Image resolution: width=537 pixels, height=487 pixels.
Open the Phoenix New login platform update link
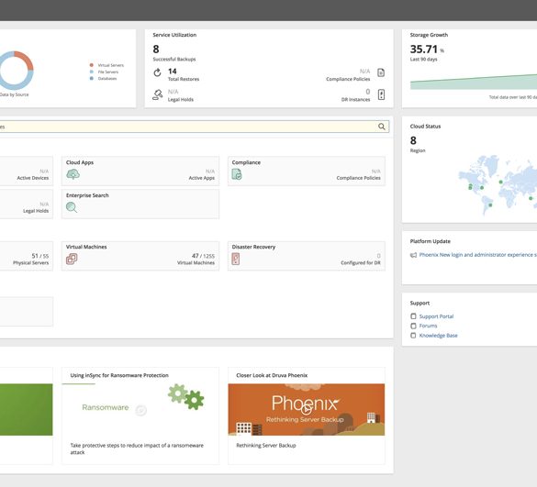click(x=478, y=255)
